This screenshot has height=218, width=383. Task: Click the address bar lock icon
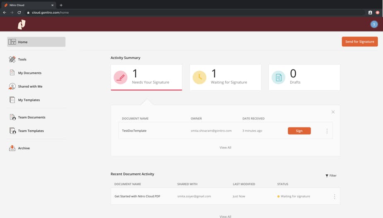[28, 13]
